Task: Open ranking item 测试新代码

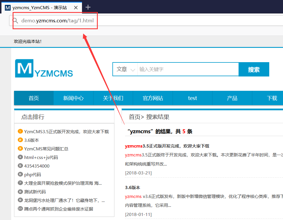Action: click(x=35, y=192)
